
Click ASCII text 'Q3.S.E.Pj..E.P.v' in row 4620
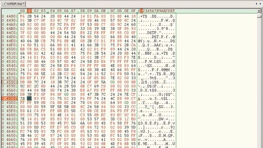click(157, 123)
